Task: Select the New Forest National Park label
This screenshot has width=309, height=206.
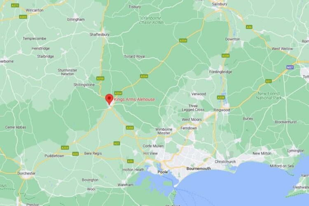Action: point(269,96)
